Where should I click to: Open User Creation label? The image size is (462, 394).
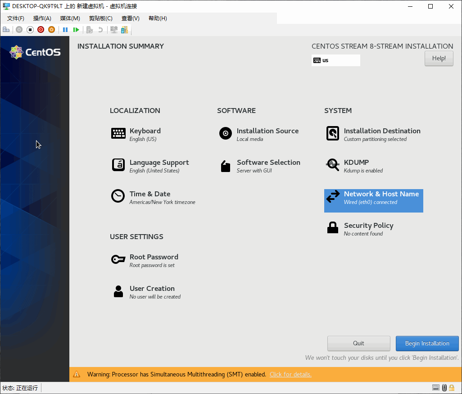point(152,289)
